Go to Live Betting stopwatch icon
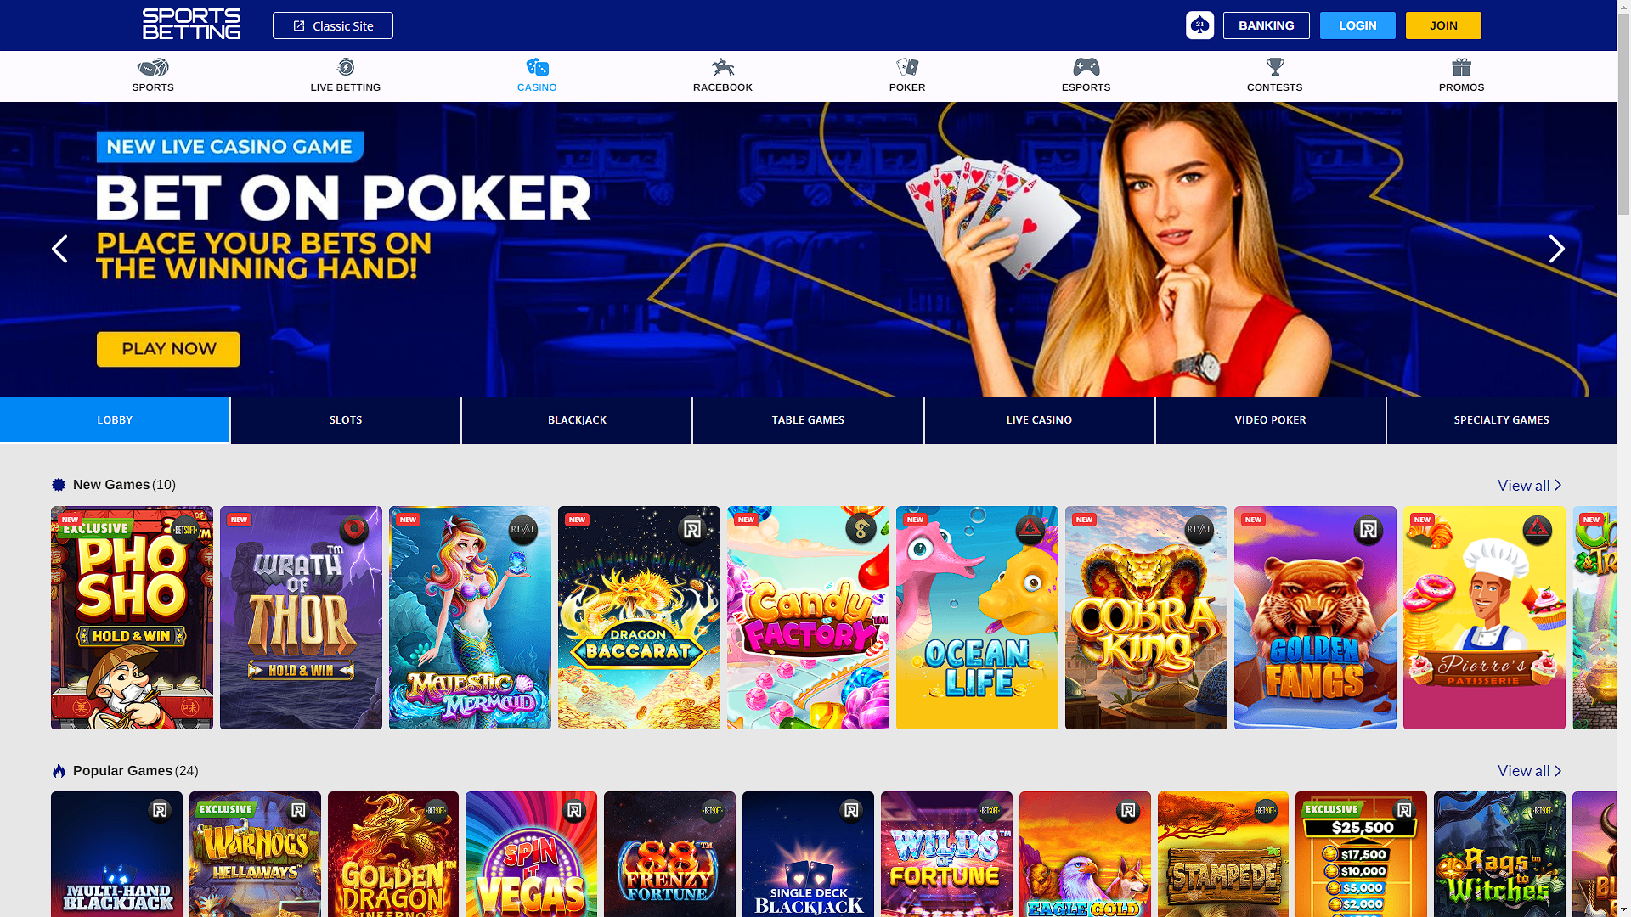Screen dimensions: 1631x917 click(346, 67)
